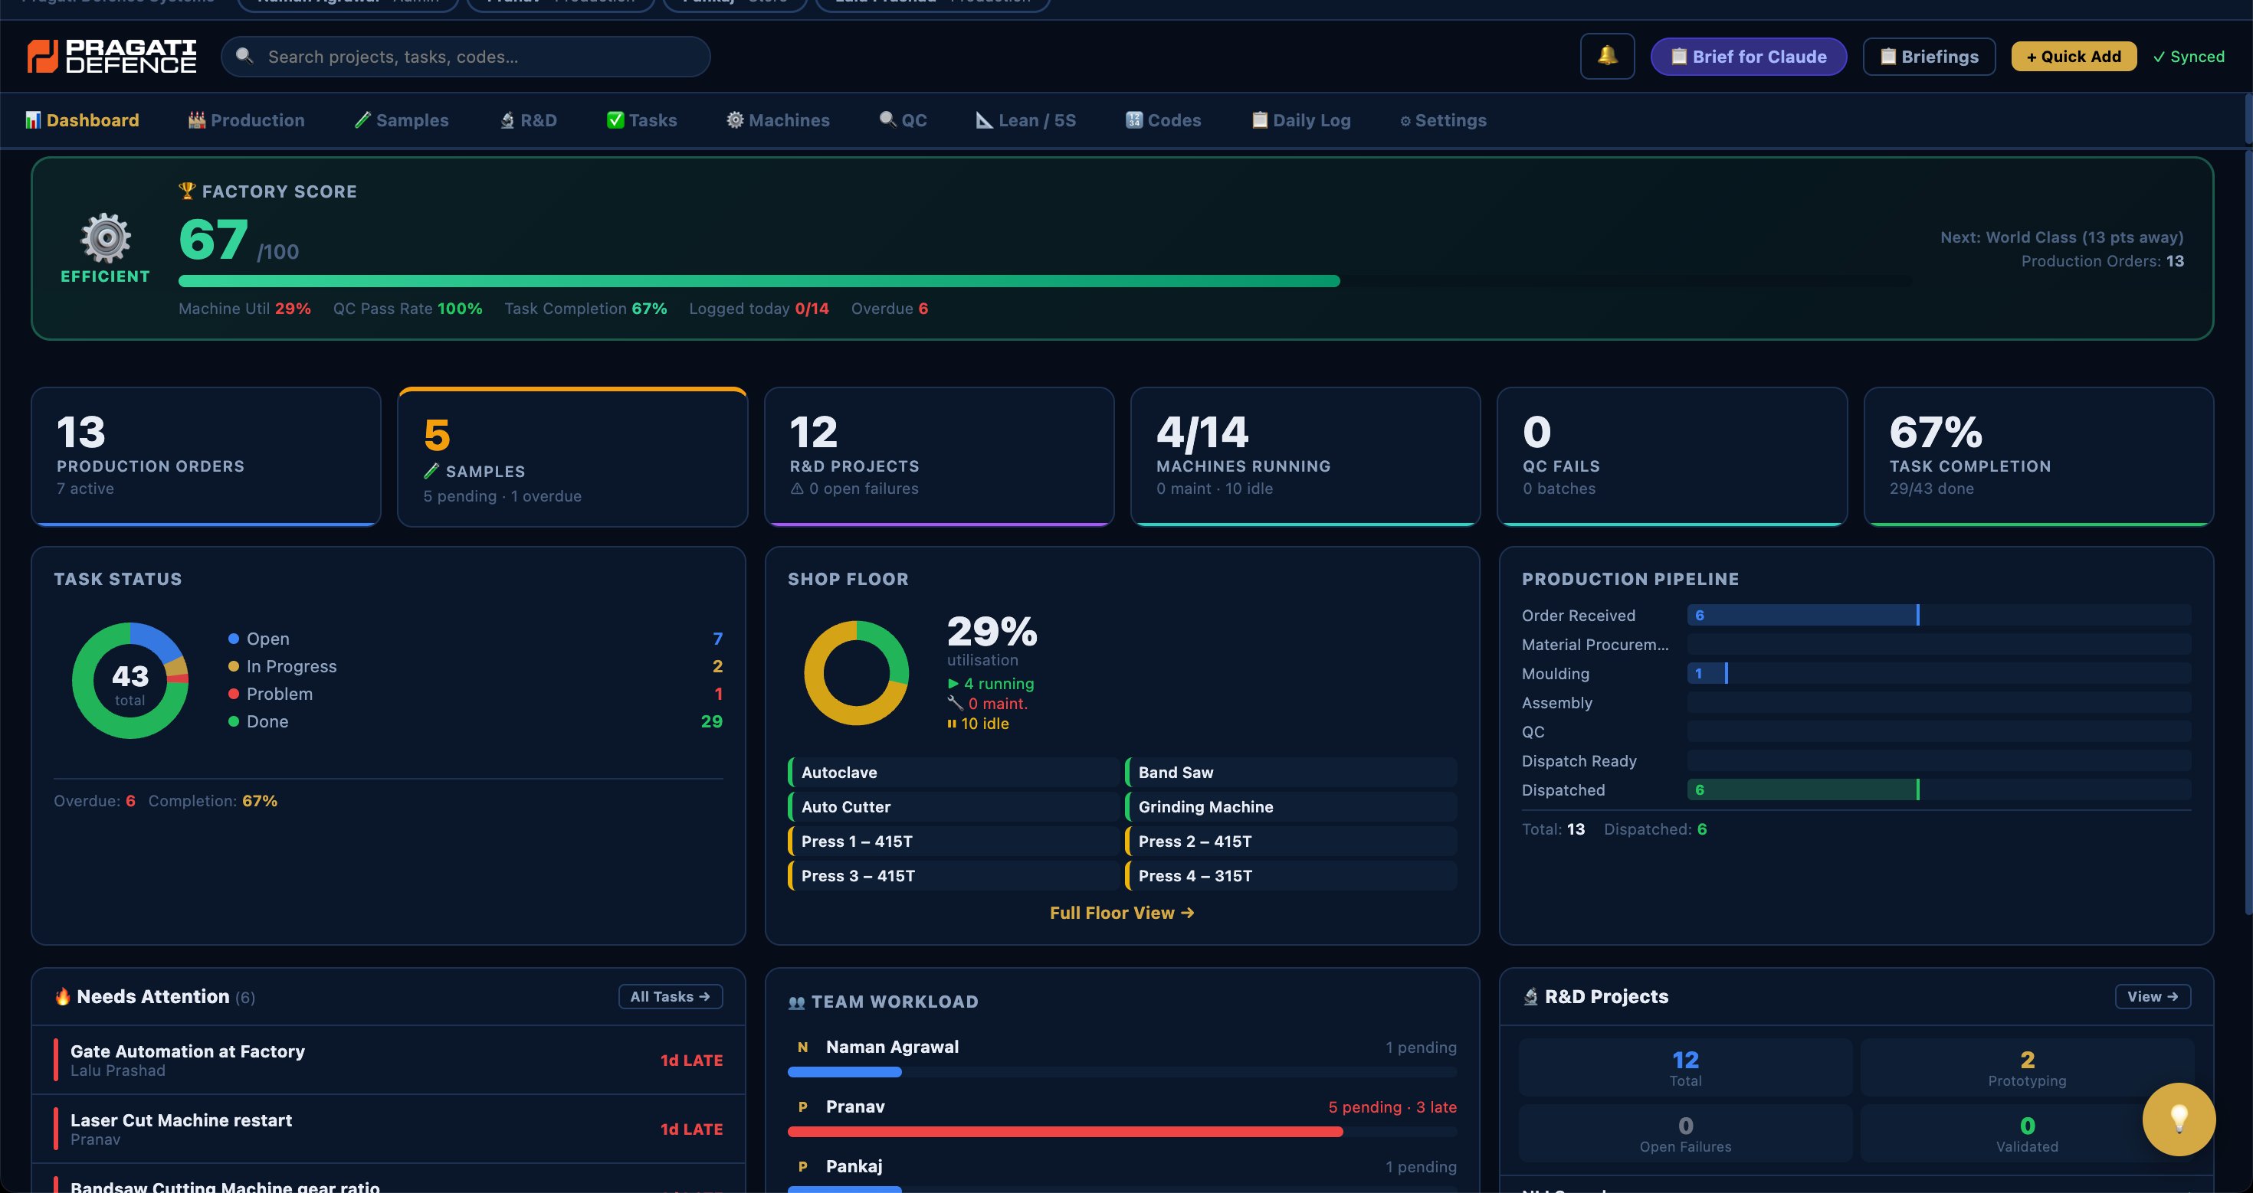Click the notification bell icon
This screenshot has width=2253, height=1193.
(1607, 56)
